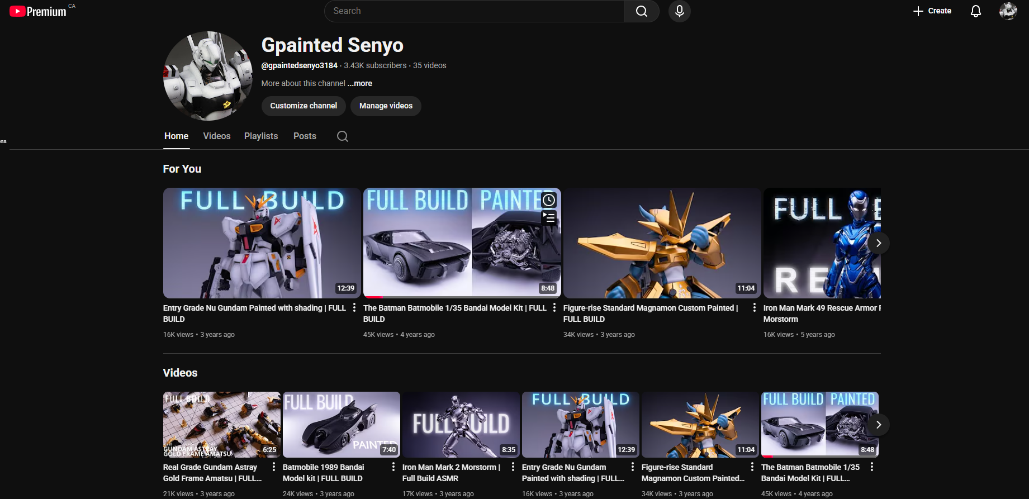Viewport: 1029px width, 499px height.
Task: Play Magnamon 11:04 thumbnail in For You
Action: click(x=662, y=243)
